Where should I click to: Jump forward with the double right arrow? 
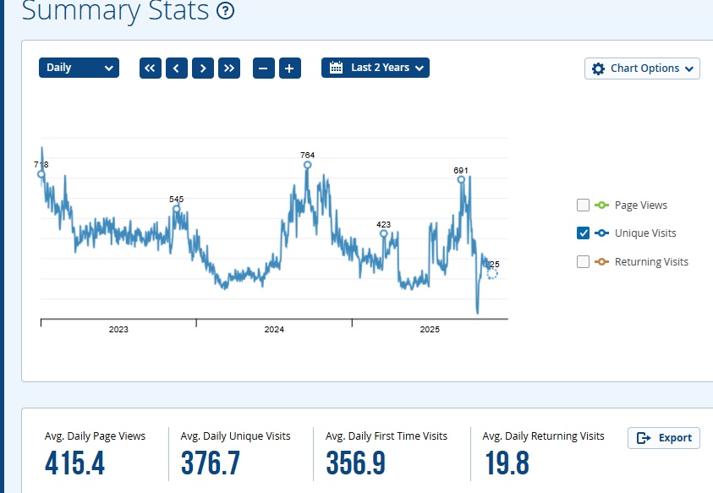[x=228, y=68]
